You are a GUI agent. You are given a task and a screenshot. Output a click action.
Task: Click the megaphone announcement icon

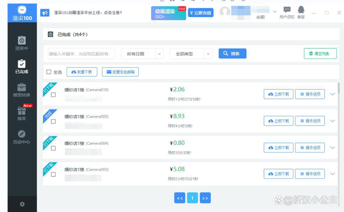pyautogui.click(x=45, y=13)
